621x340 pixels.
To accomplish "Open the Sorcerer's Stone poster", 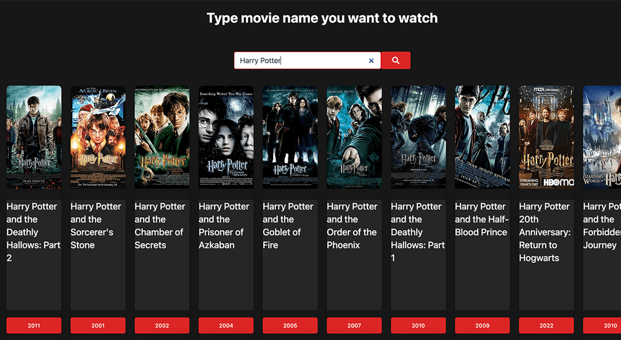I will click(x=98, y=137).
